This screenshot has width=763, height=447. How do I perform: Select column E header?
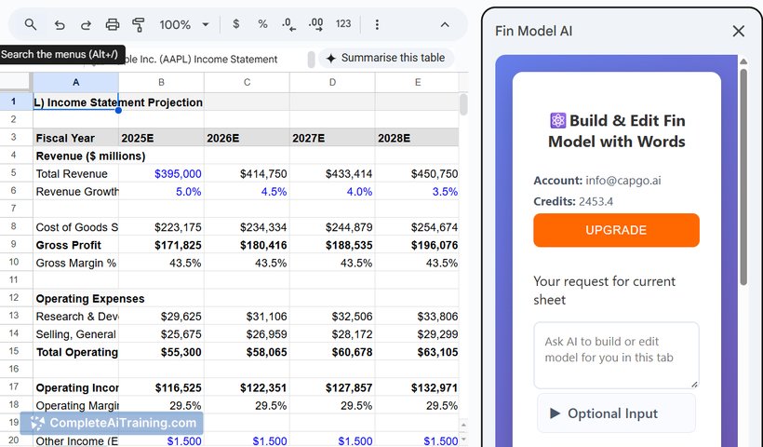coord(417,82)
